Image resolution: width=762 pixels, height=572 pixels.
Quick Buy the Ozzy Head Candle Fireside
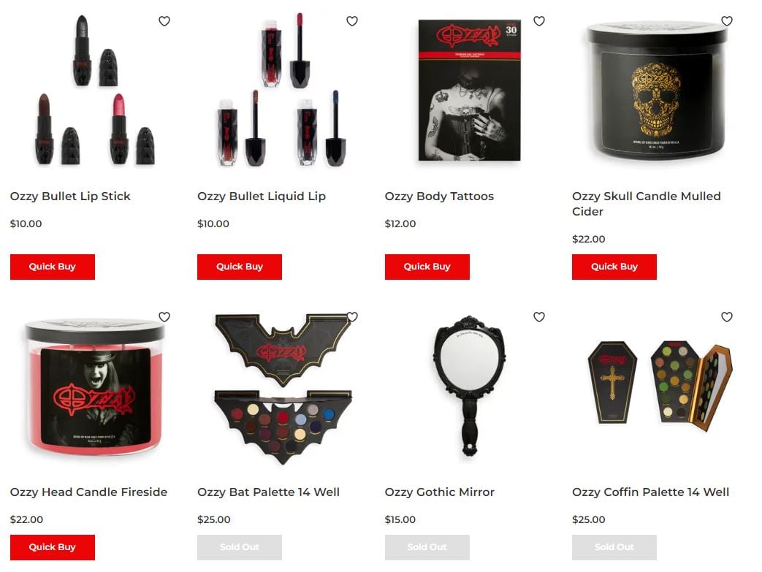(53, 547)
